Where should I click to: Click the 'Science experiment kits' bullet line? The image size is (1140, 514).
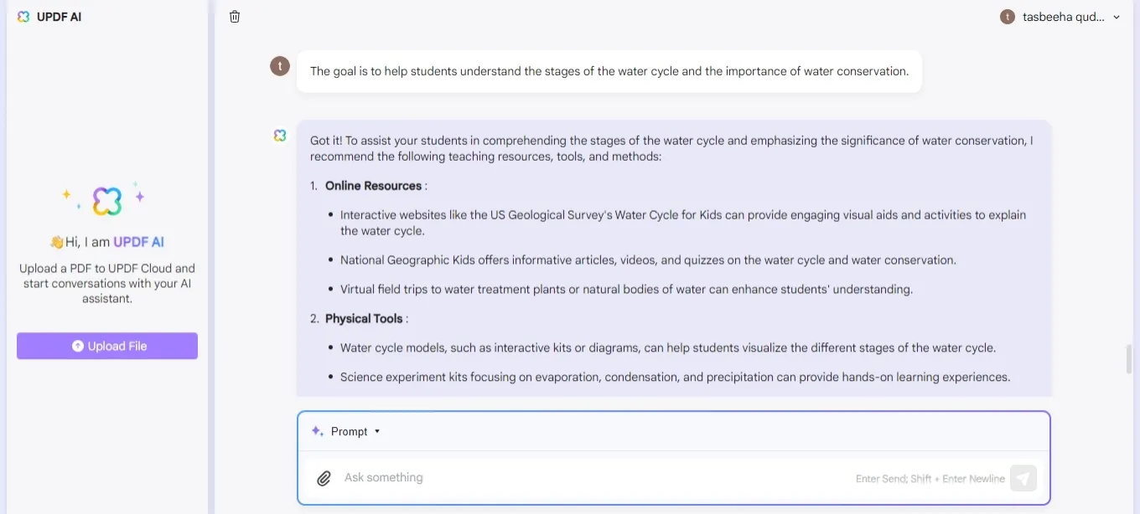675,377
